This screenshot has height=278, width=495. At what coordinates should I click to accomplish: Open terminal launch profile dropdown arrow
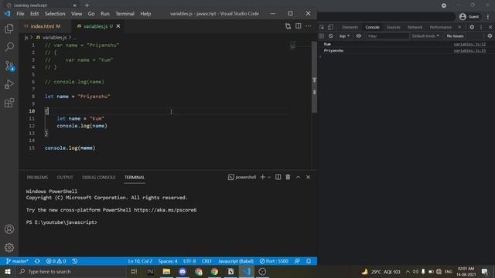click(x=269, y=177)
